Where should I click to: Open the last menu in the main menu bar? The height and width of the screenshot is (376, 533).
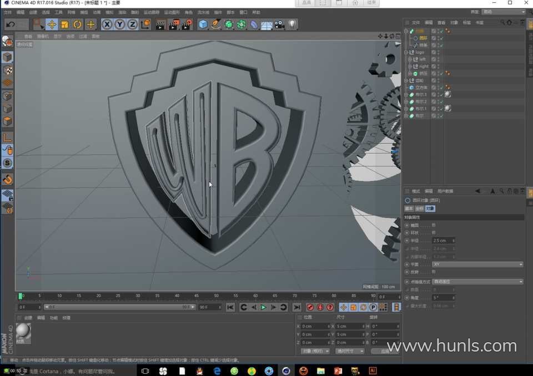pos(256,12)
